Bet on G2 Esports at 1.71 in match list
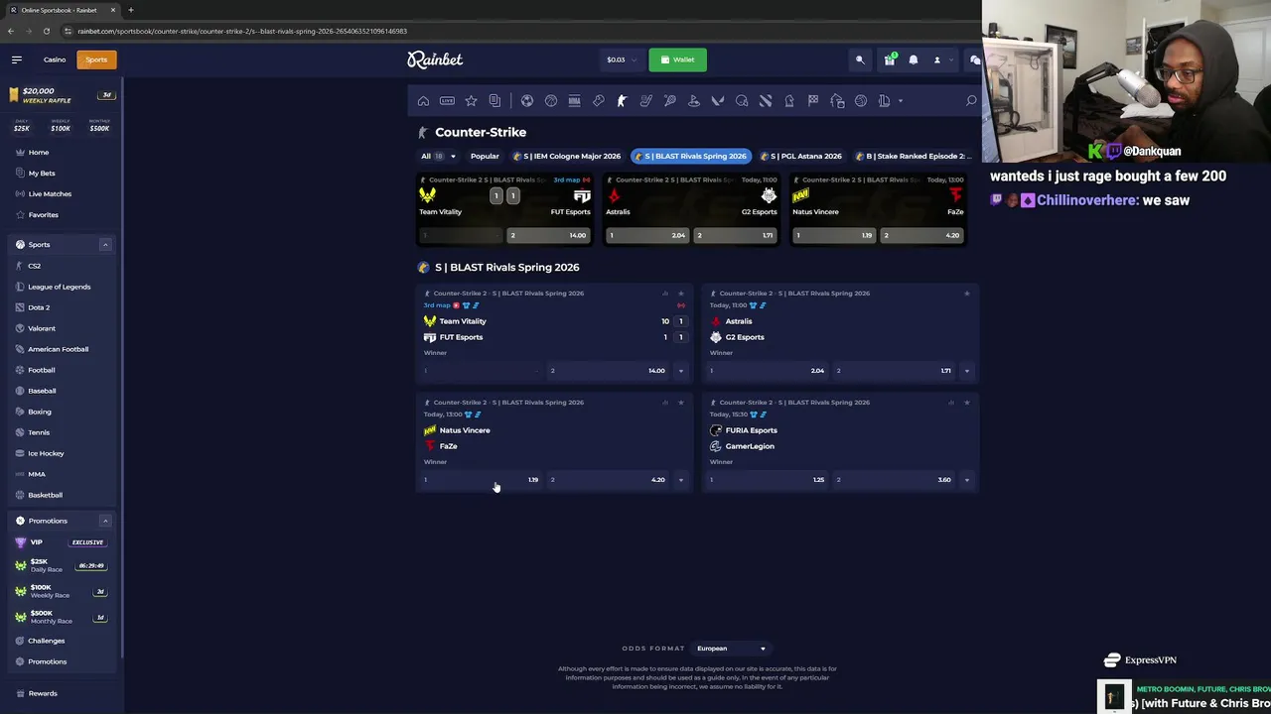Image resolution: width=1271 pixels, height=714 pixels. [x=895, y=371]
